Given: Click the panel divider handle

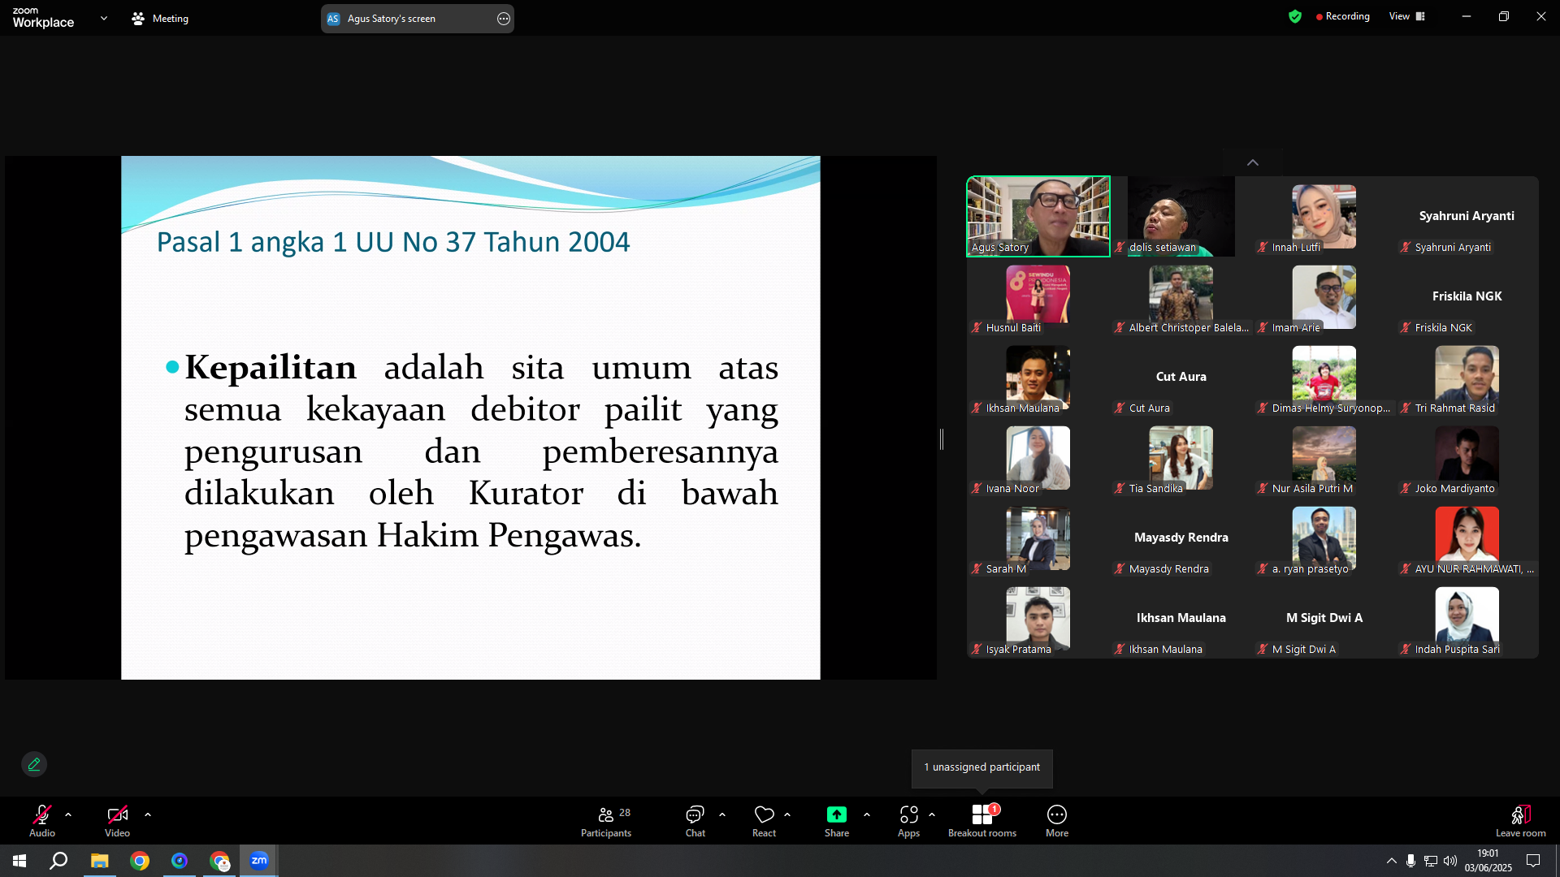Looking at the screenshot, I should [x=942, y=439].
